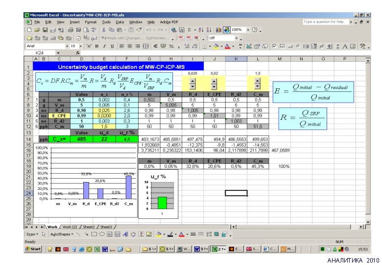Open the Zoom dropdown showing 100%
Screen dimensions: 382x265
tap(248, 30)
